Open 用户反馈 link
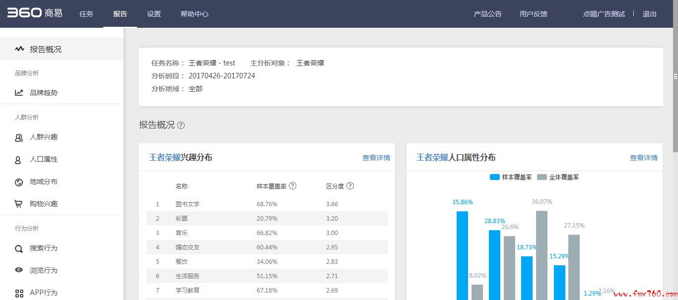This screenshot has height=300, width=678. [534, 14]
